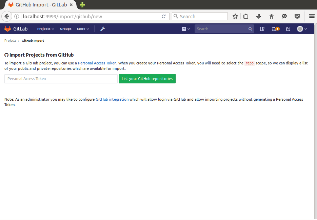Click the GitLab fox logo
Image resolution: width=317 pixels, height=220 pixels.
tap(7, 29)
